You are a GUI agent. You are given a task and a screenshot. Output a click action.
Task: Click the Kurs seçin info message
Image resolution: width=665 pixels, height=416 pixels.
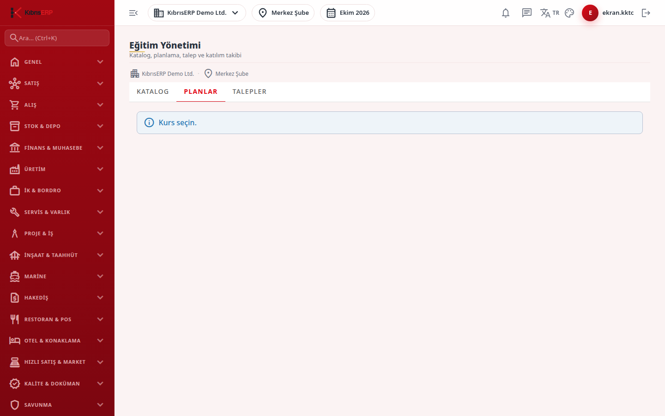pyautogui.click(x=390, y=122)
